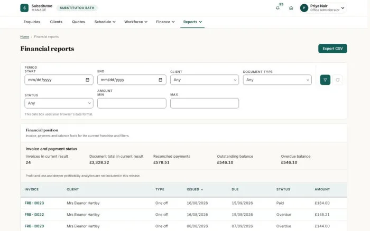The height and width of the screenshot is (231, 370).
Task: Sort by Invoice column header
Action: [32, 189]
